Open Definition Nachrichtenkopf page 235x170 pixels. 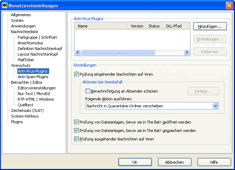(40, 49)
